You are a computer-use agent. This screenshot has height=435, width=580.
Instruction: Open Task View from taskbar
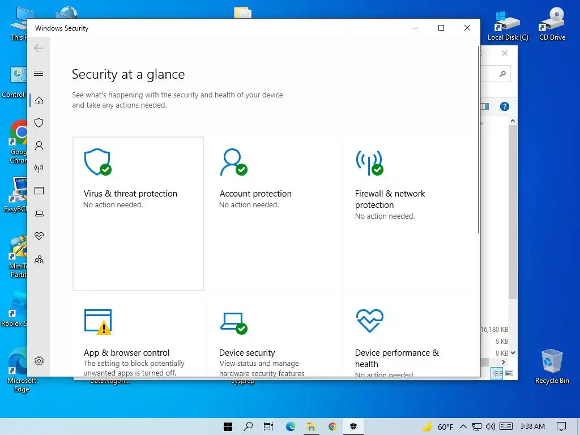pyautogui.click(x=268, y=427)
